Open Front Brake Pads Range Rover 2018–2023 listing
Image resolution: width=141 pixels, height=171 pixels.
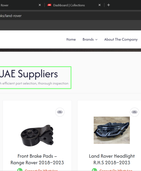pos(37,159)
